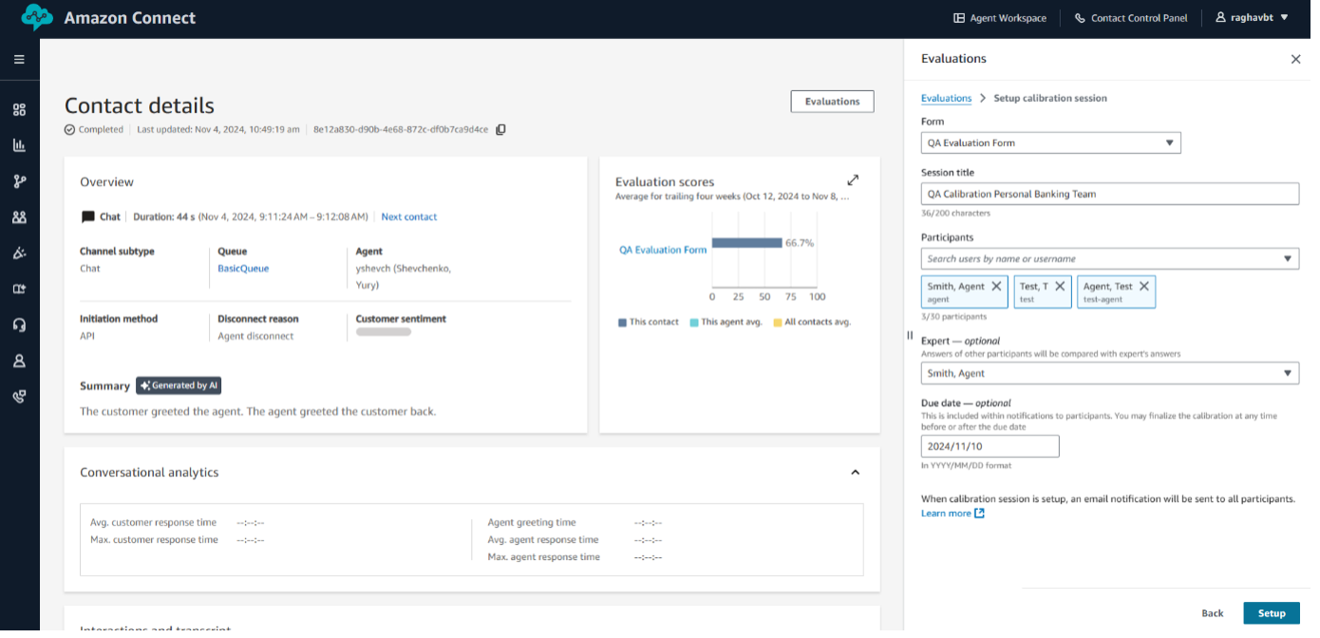
Task: Remove participant Test, T
Action: coord(1060,286)
